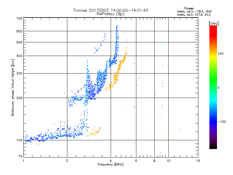Click the frequency axis tick label "10"
233x175 pixels.
(x=168, y=161)
